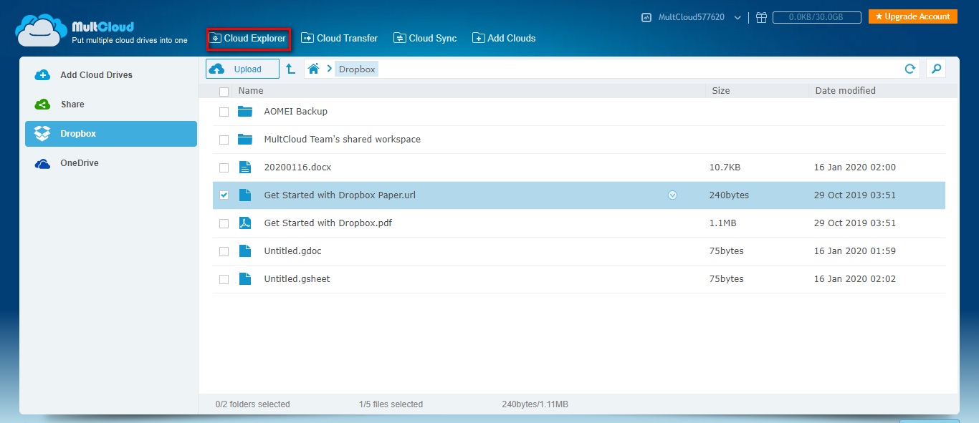The image size is (979, 423).
Task: Open the selected file's options dropdown arrow
Action: tap(672, 195)
